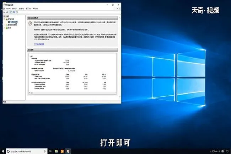The height and width of the screenshot is (154, 231).
Task: Click the network icon in system tray
Action: coord(213,152)
